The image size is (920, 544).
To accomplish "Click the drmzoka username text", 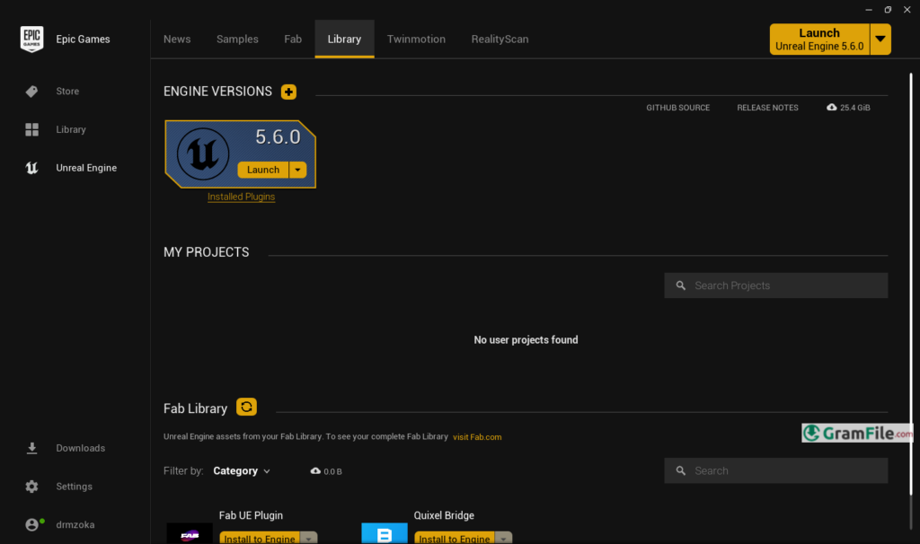I will [x=75, y=524].
